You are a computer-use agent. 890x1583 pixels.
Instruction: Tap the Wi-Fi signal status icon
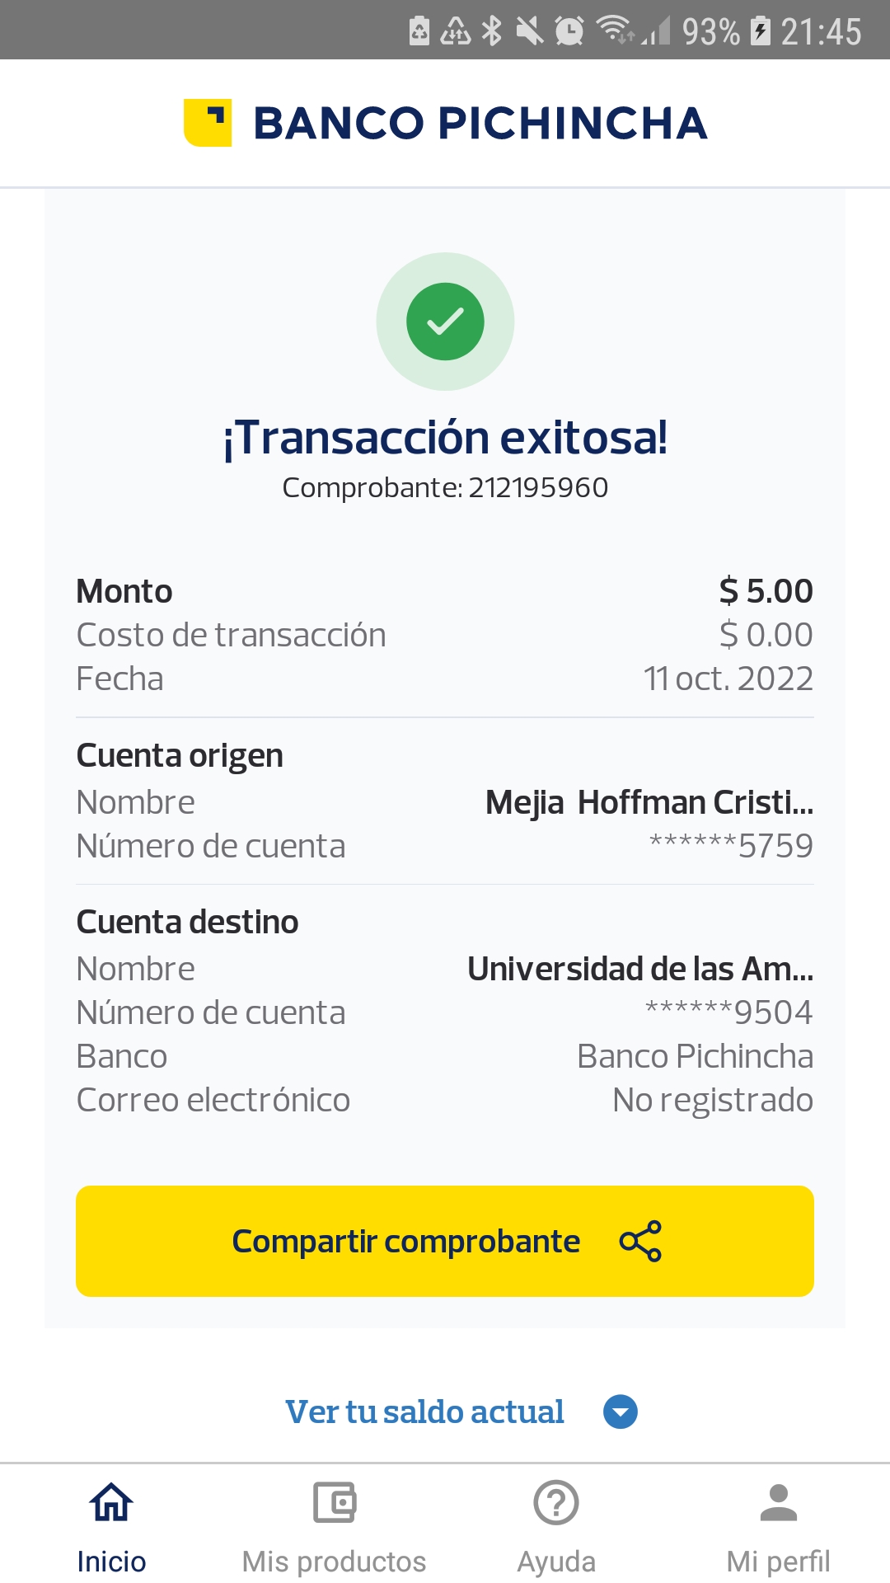click(x=614, y=30)
